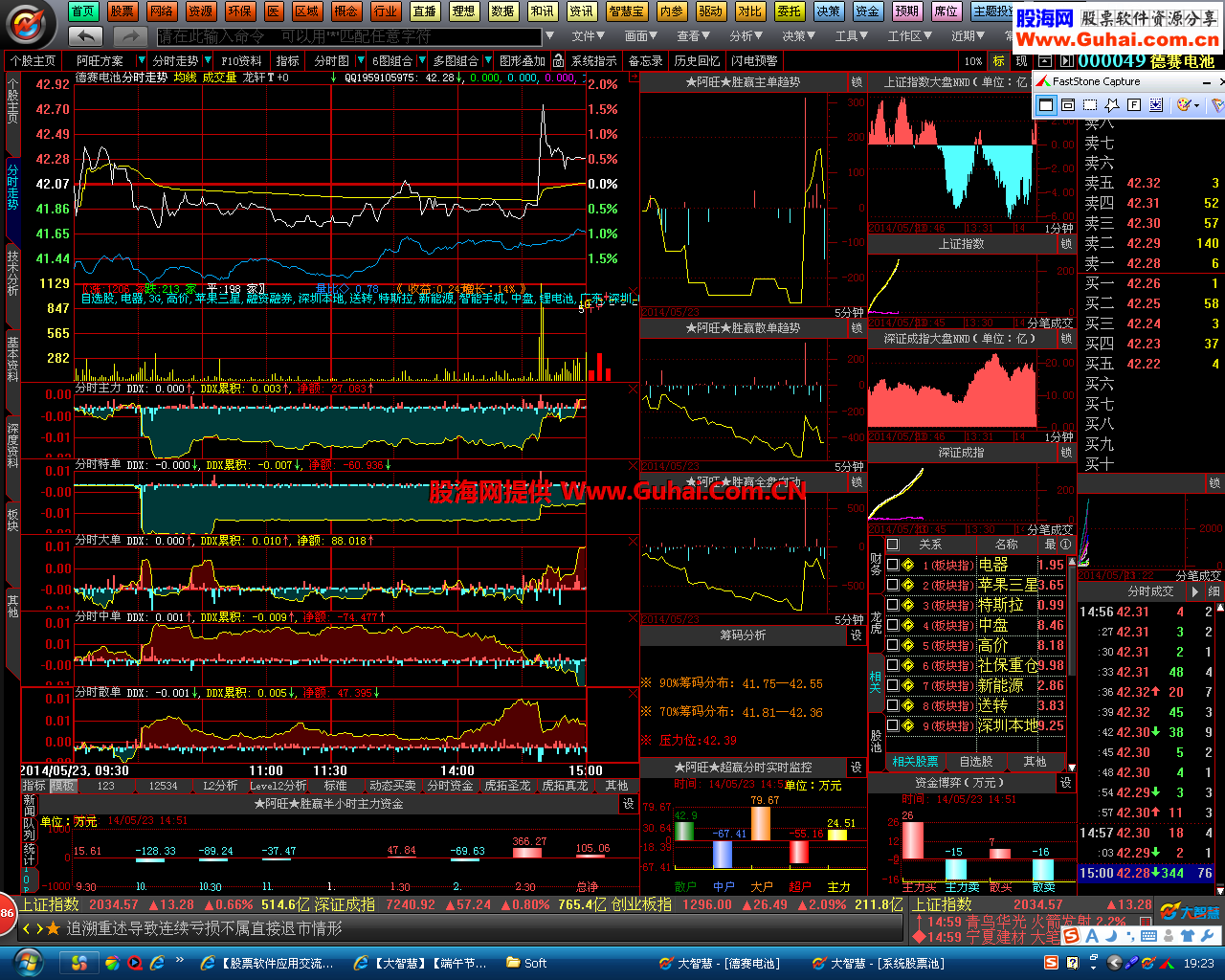Click the circled-one icon in table header

pos(1065,544)
